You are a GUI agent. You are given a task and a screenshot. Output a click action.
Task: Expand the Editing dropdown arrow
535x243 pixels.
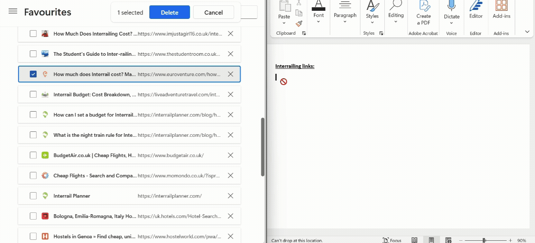pos(396,22)
